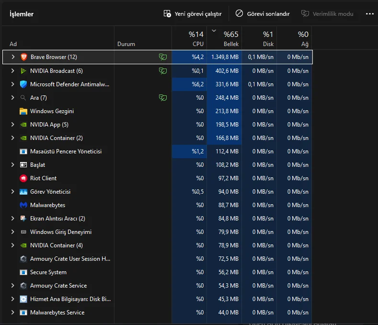Expand the NVIDIA App (5) group
This screenshot has width=378, height=325.
point(12,125)
